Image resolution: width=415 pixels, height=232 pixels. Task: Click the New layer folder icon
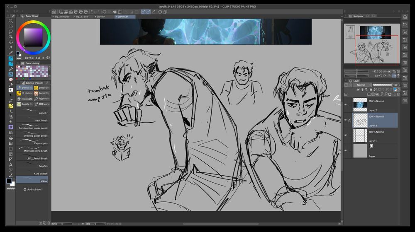[377, 94]
